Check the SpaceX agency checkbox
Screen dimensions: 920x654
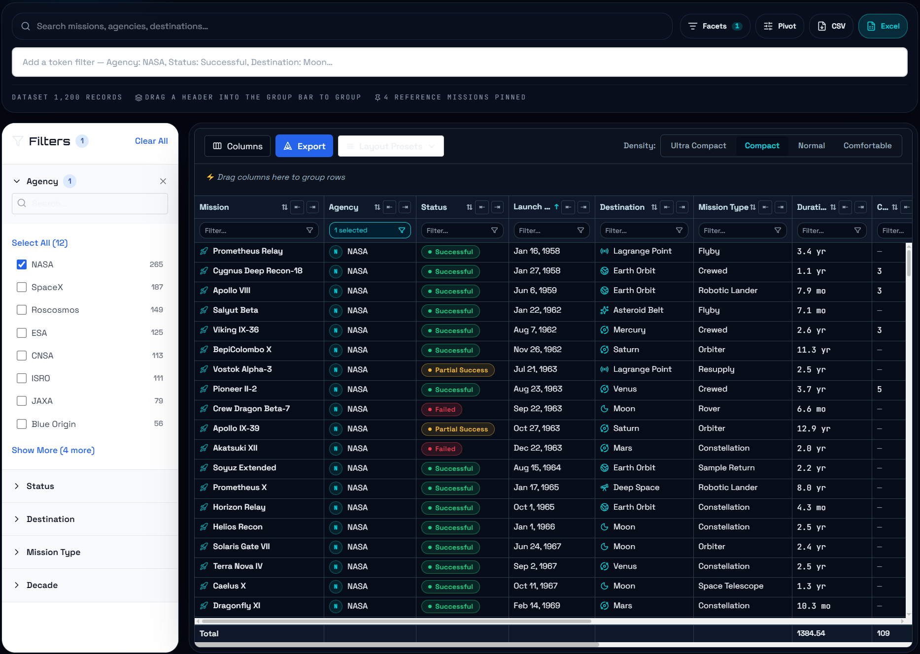pyautogui.click(x=22, y=287)
